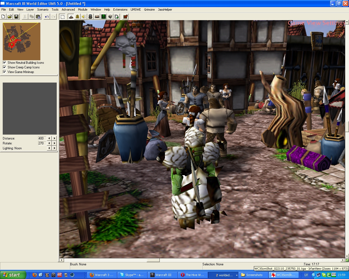Uncheck Show Creep Camp Icons
The height and width of the screenshot is (279, 349).
tap(4, 67)
